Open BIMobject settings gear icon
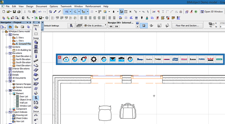The height and width of the screenshot is (124, 225). 94,59
